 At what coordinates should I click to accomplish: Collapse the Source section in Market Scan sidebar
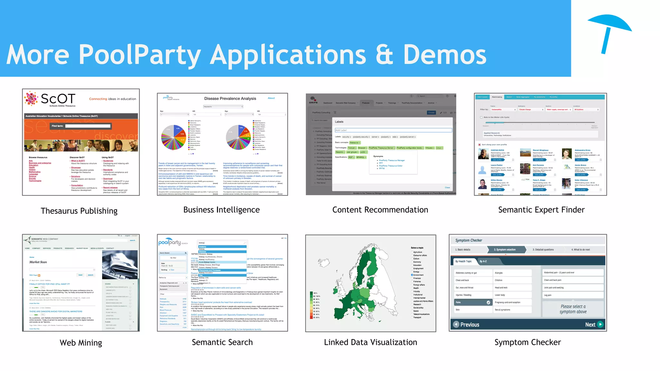133,284
